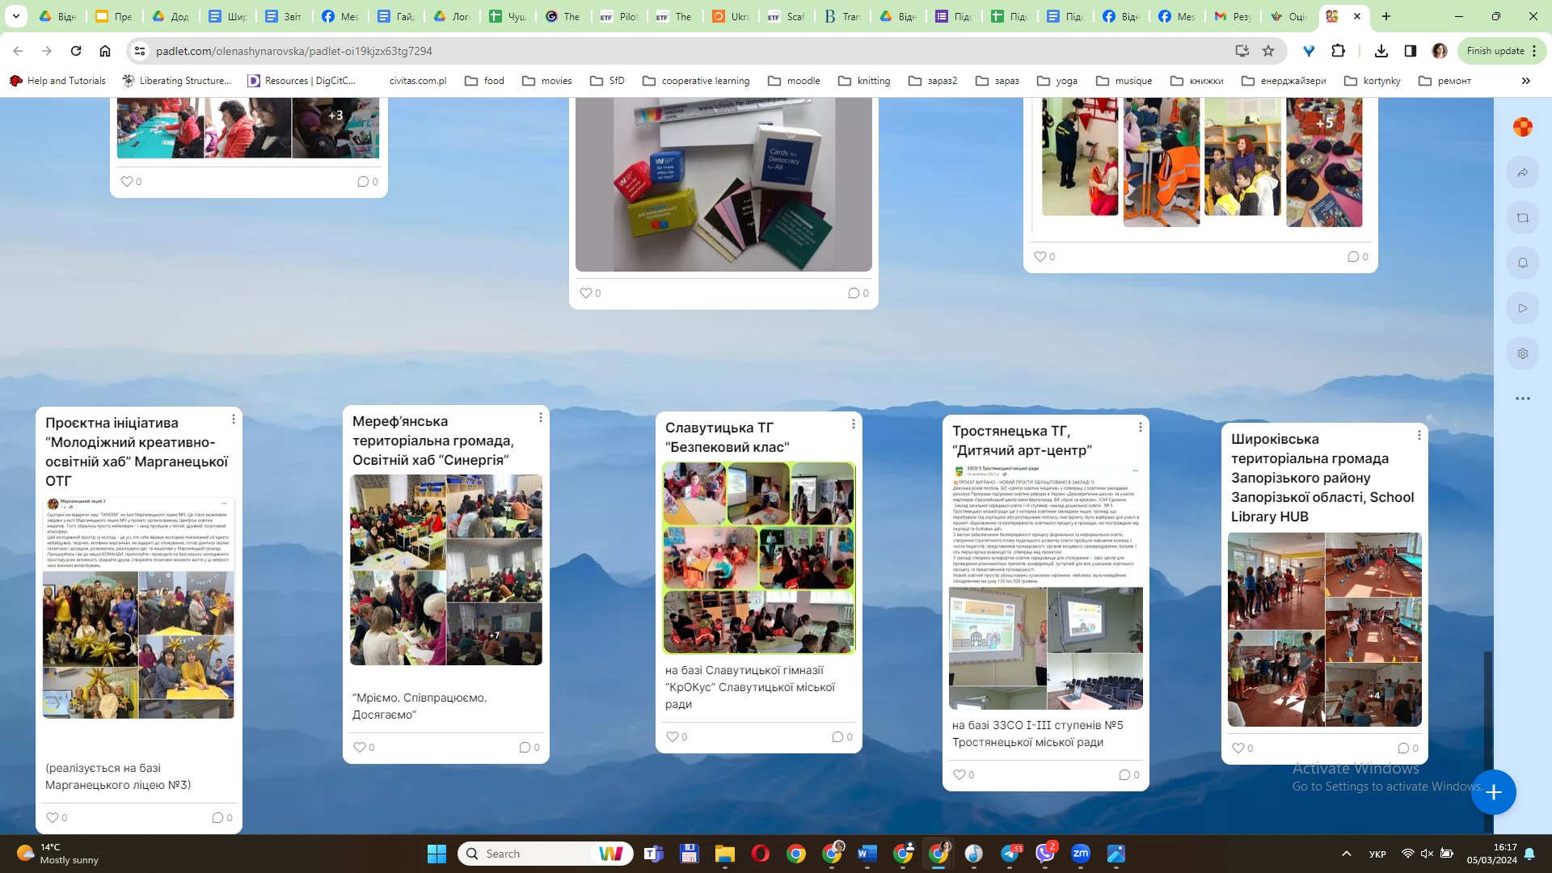This screenshot has width=1552, height=873.
Task: Show more bookmarks with the chevron
Action: pyautogui.click(x=1525, y=81)
